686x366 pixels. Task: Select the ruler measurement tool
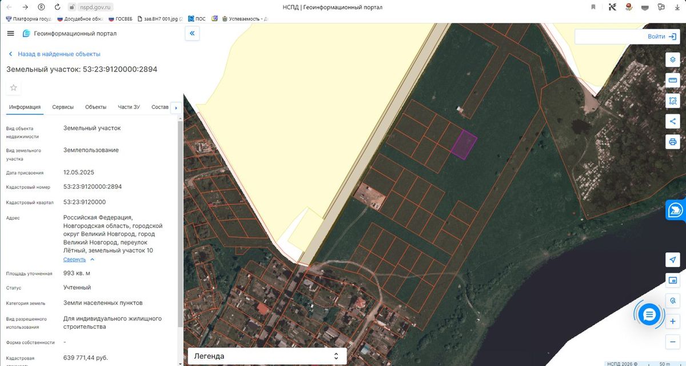click(x=673, y=80)
